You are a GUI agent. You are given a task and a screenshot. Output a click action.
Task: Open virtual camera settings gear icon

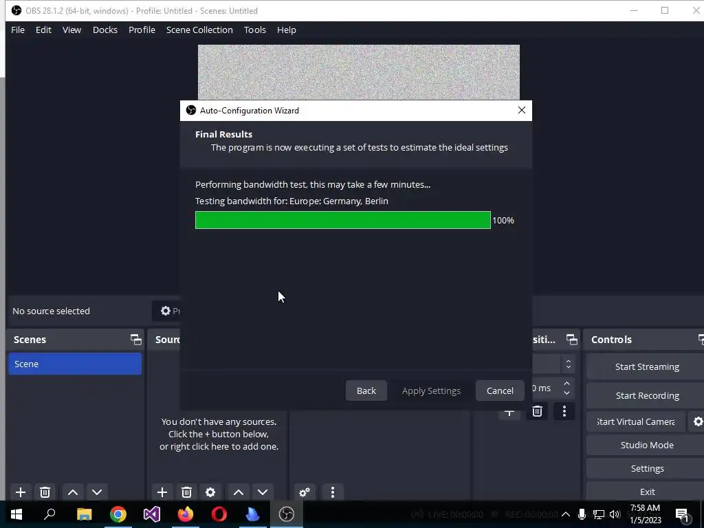698,421
